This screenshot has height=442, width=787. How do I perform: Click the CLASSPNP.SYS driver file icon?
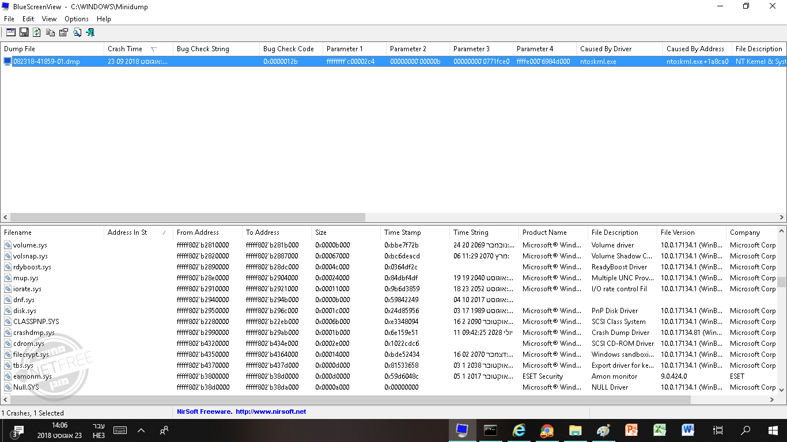coord(7,322)
